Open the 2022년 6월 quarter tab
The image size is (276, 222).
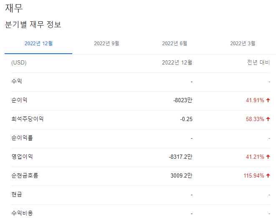[x=175, y=44]
